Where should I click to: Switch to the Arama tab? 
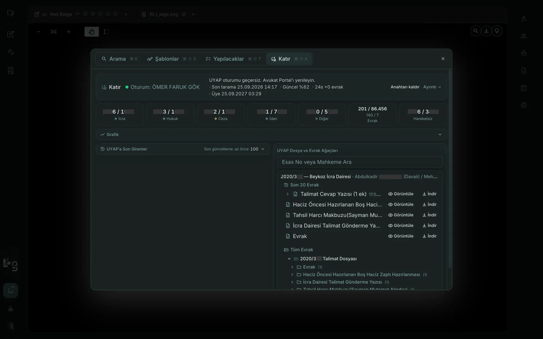click(119, 59)
